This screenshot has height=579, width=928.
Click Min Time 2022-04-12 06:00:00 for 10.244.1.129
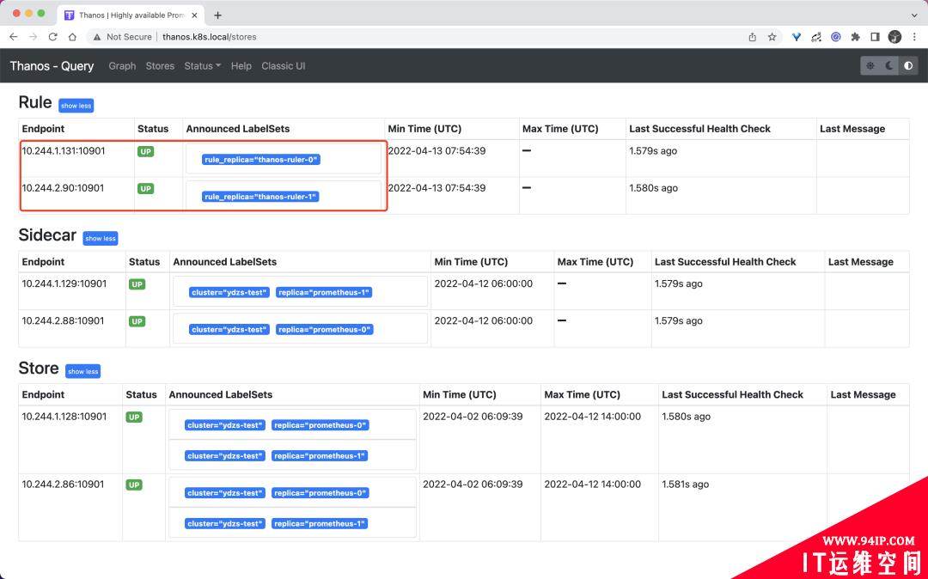click(x=484, y=283)
